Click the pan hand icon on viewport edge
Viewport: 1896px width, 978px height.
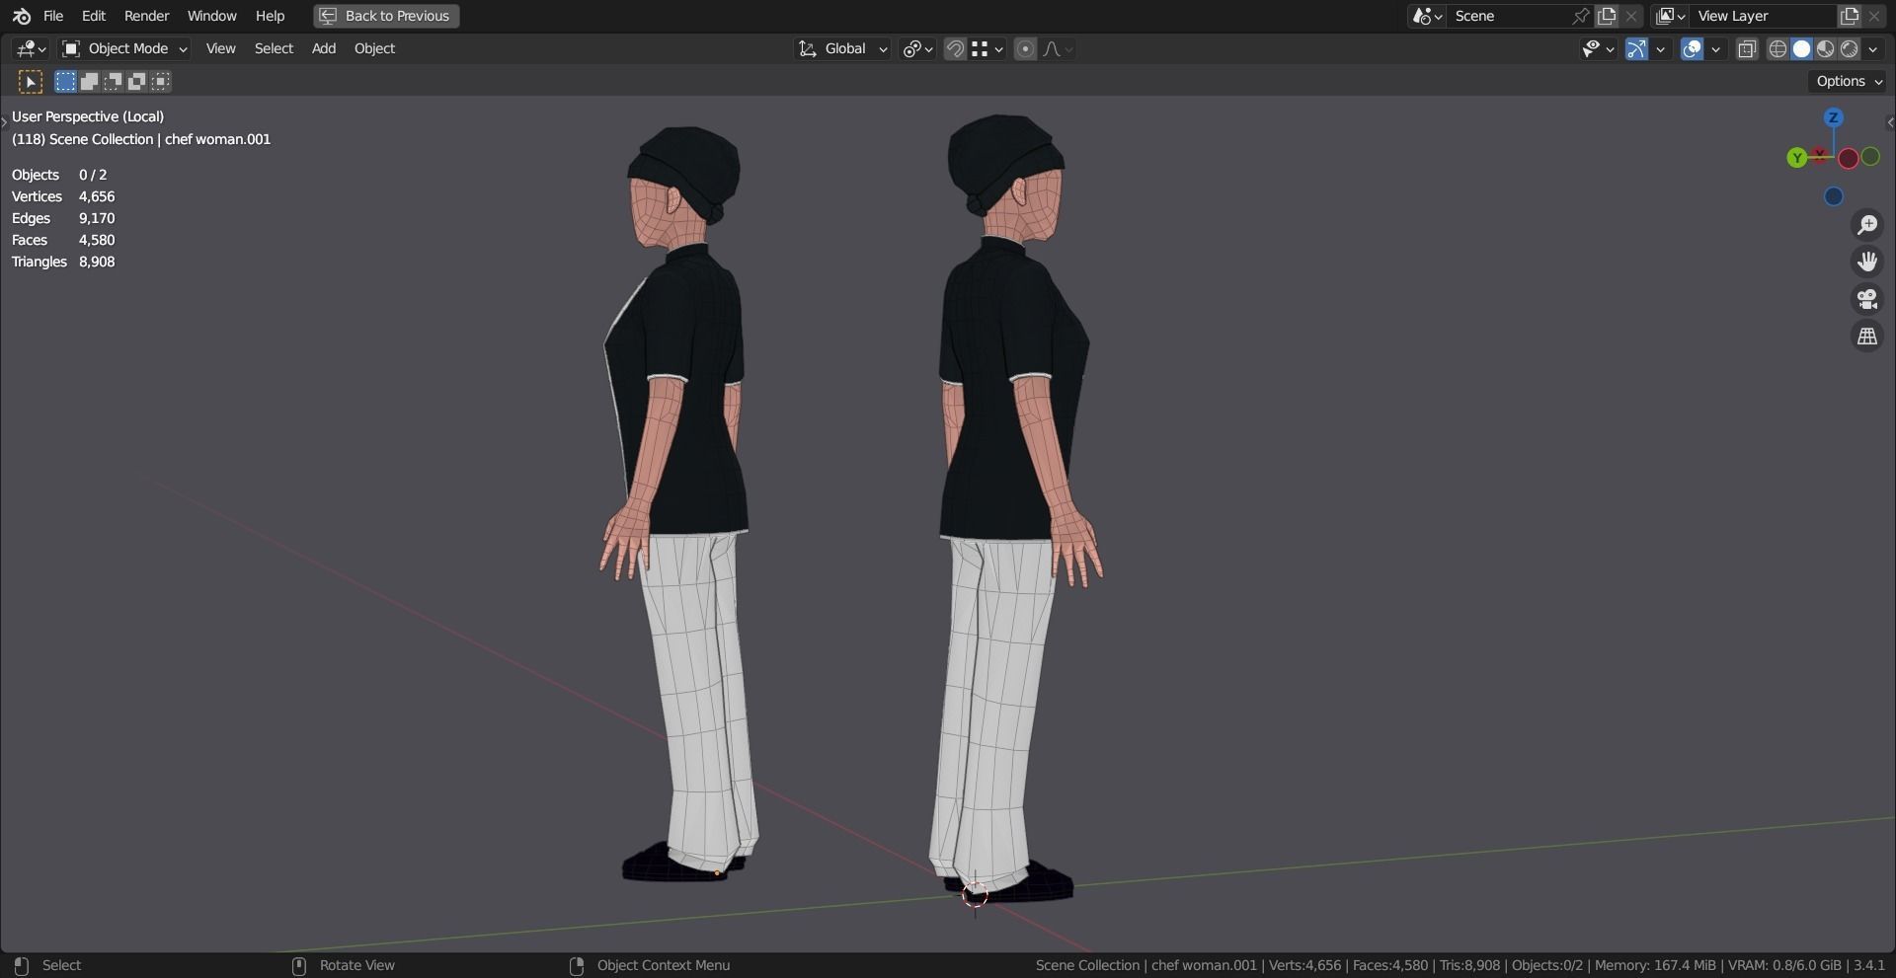click(1867, 261)
